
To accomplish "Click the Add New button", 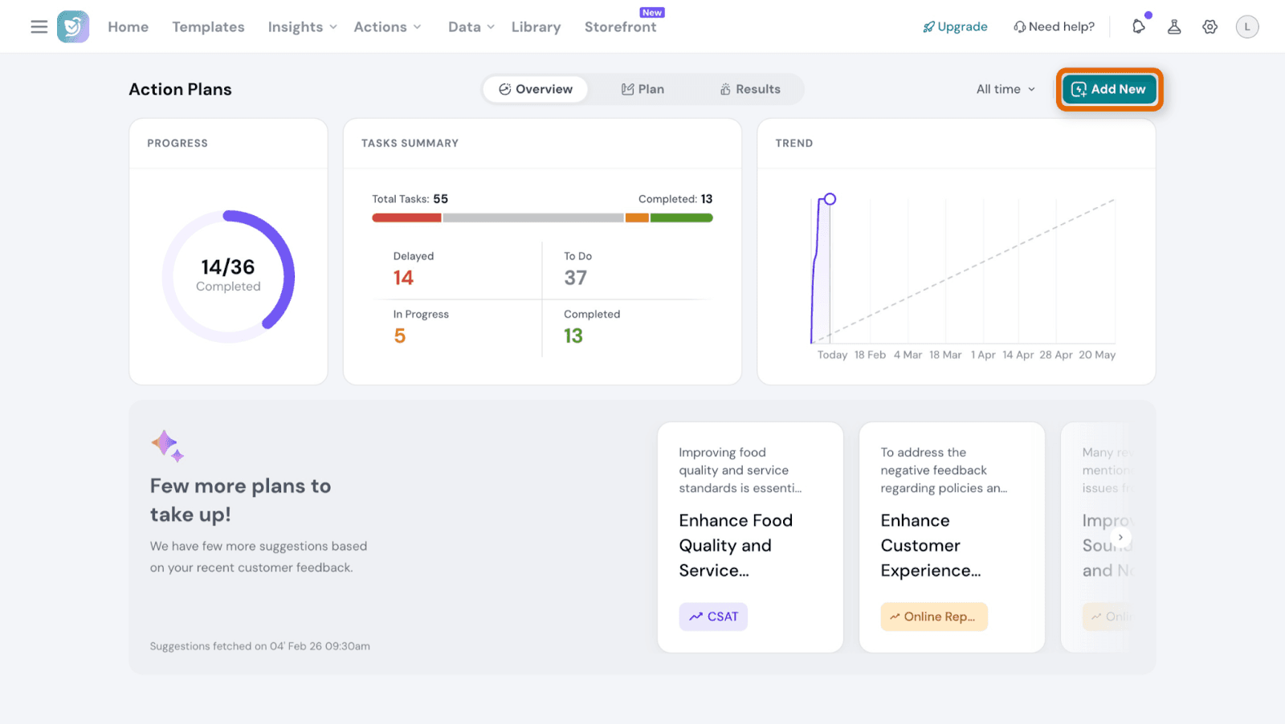I will pos(1108,89).
